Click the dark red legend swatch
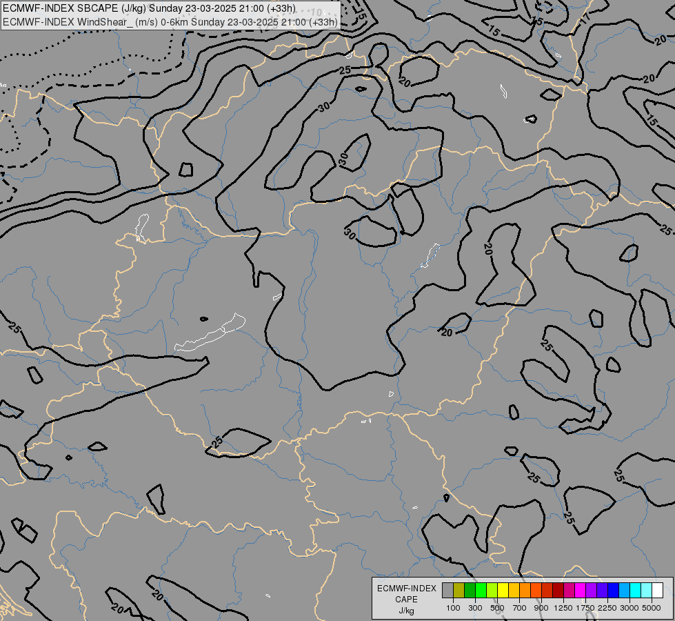 (x=558, y=591)
